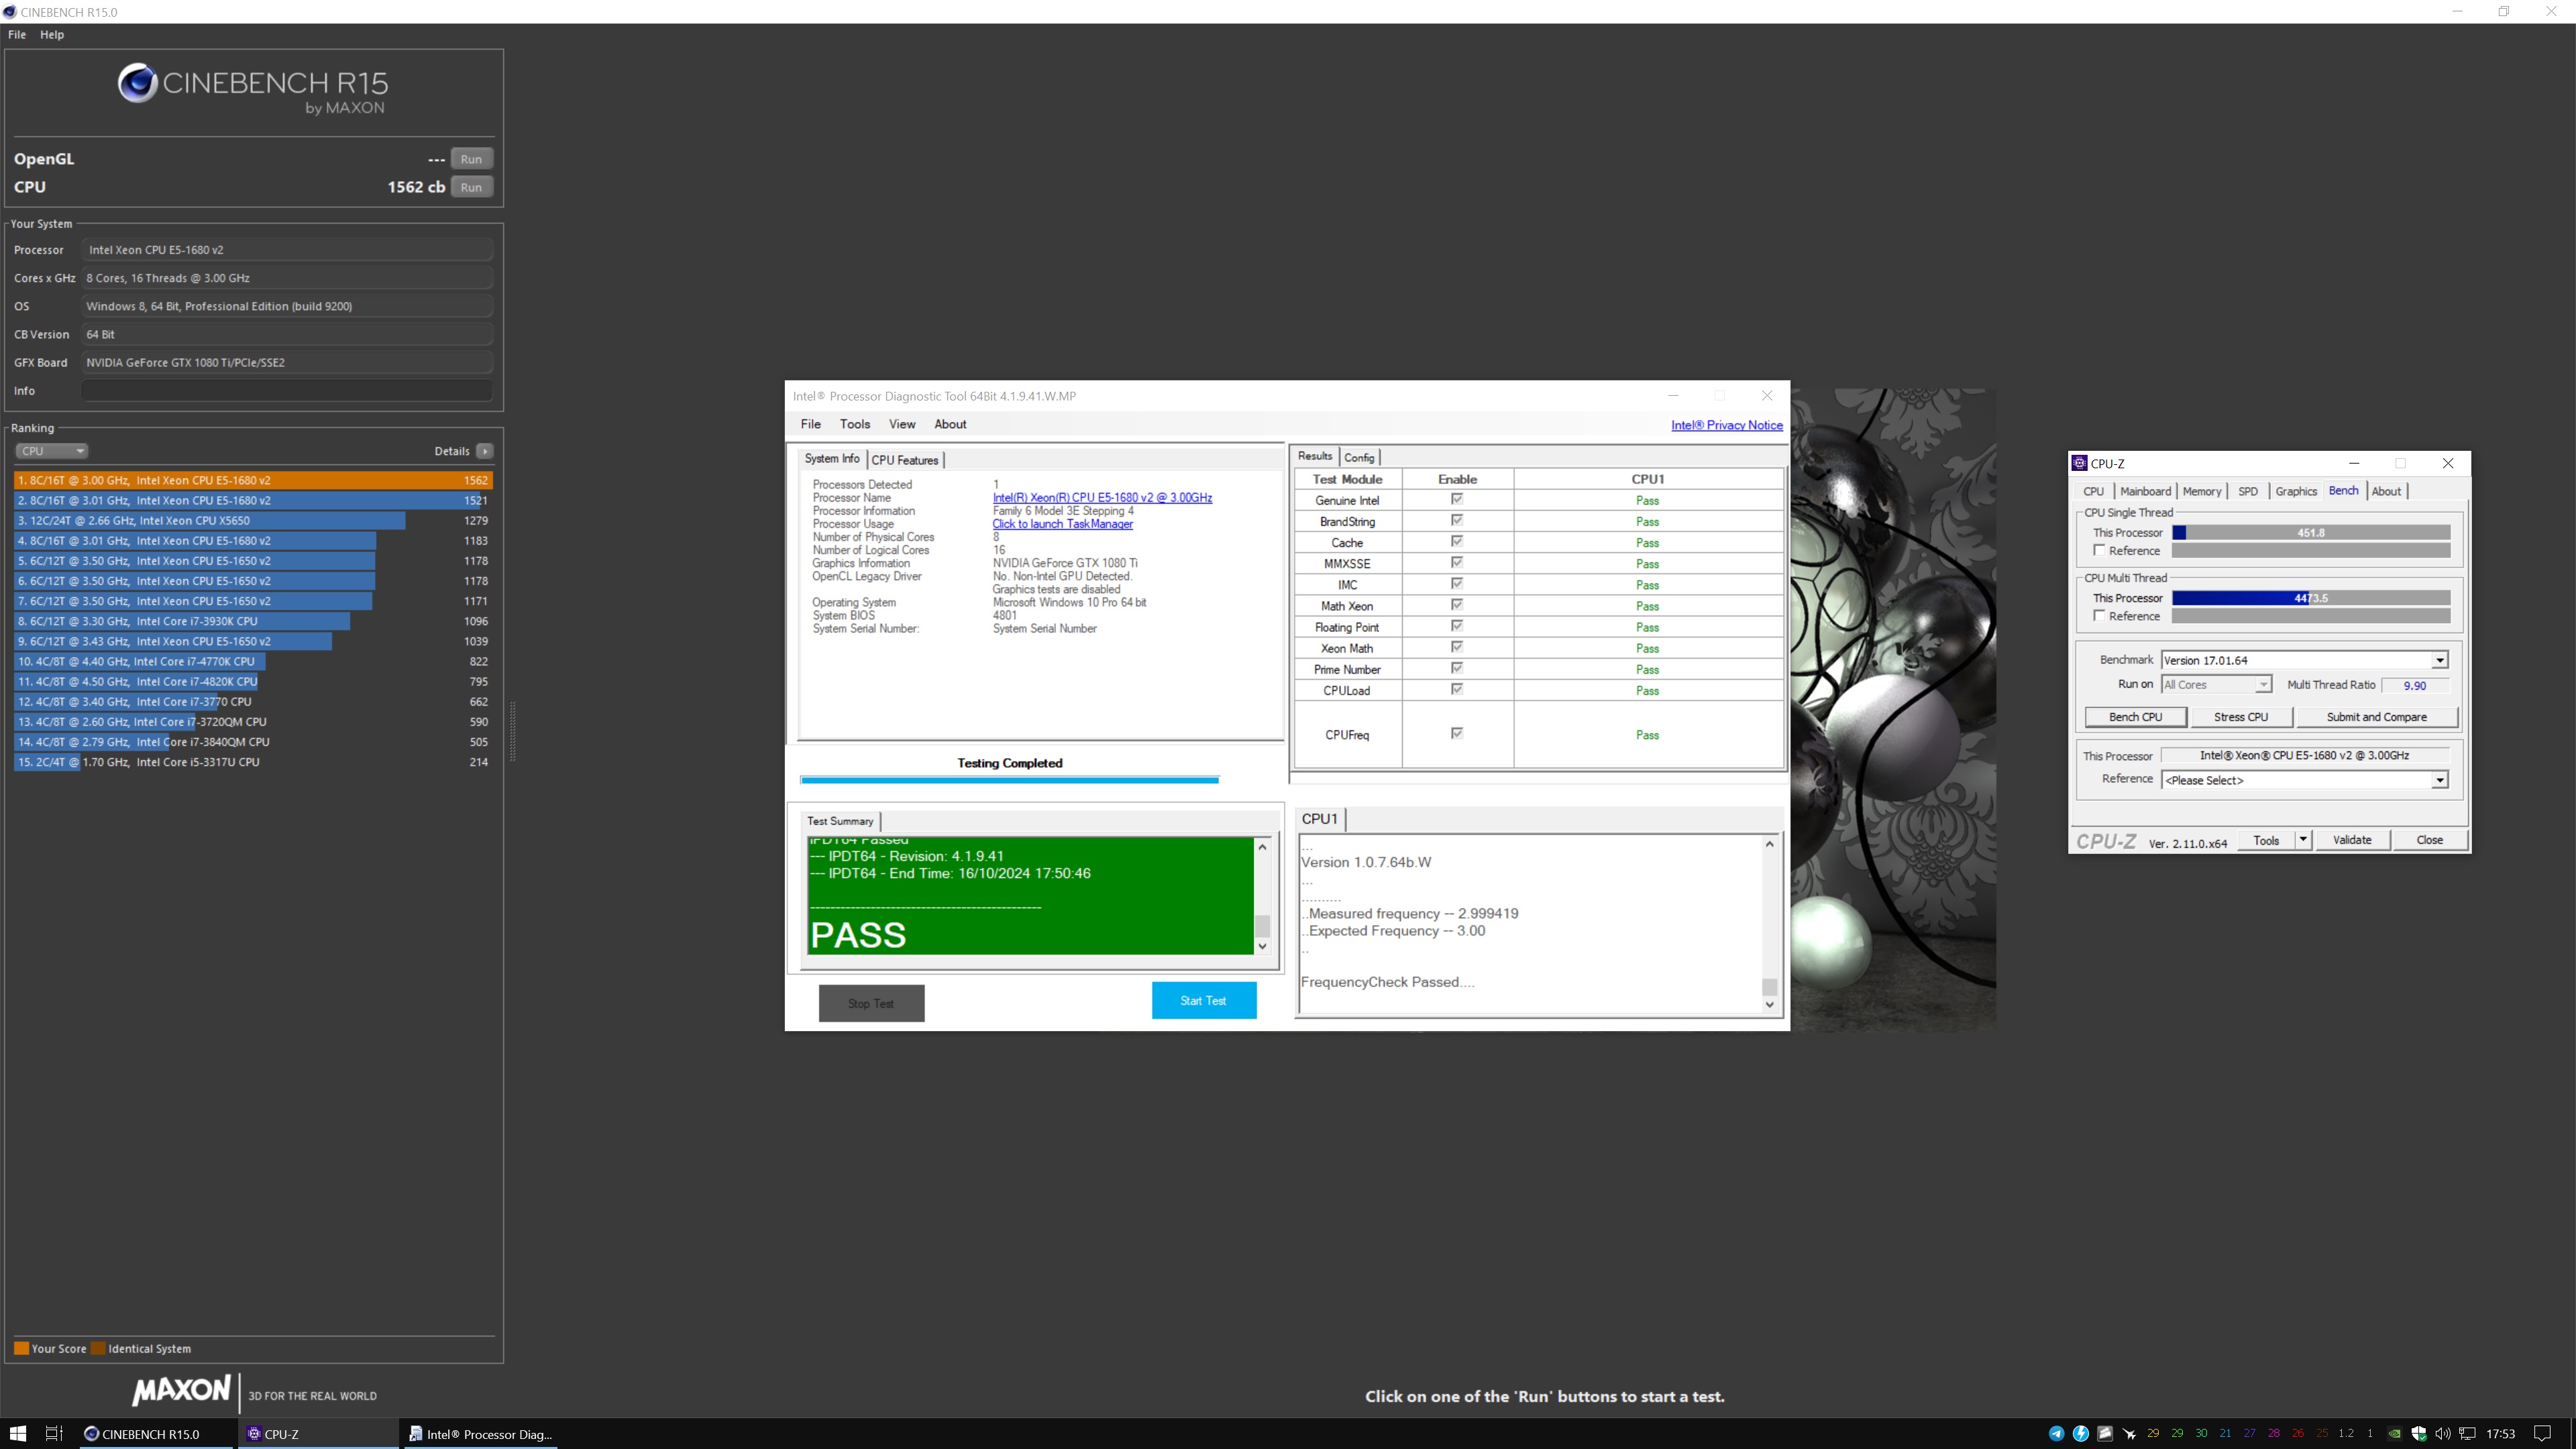Open the Xeon E5-1680 v2 processor name link

tap(1102, 498)
